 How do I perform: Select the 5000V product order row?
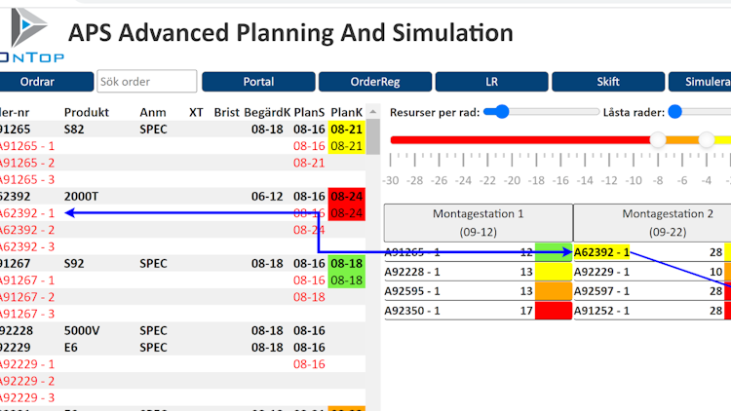point(183,330)
